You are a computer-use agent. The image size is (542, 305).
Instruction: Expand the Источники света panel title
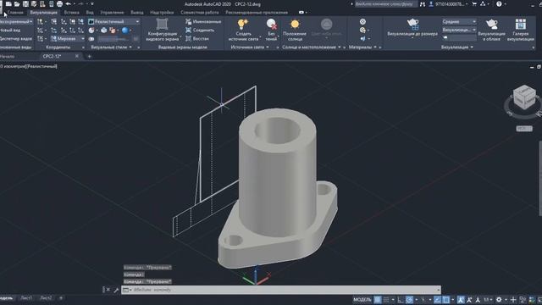pyautogui.click(x=250, y=47)
